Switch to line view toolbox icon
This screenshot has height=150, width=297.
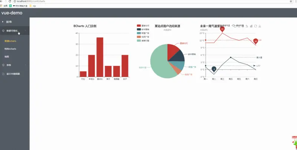coord(247,26)
